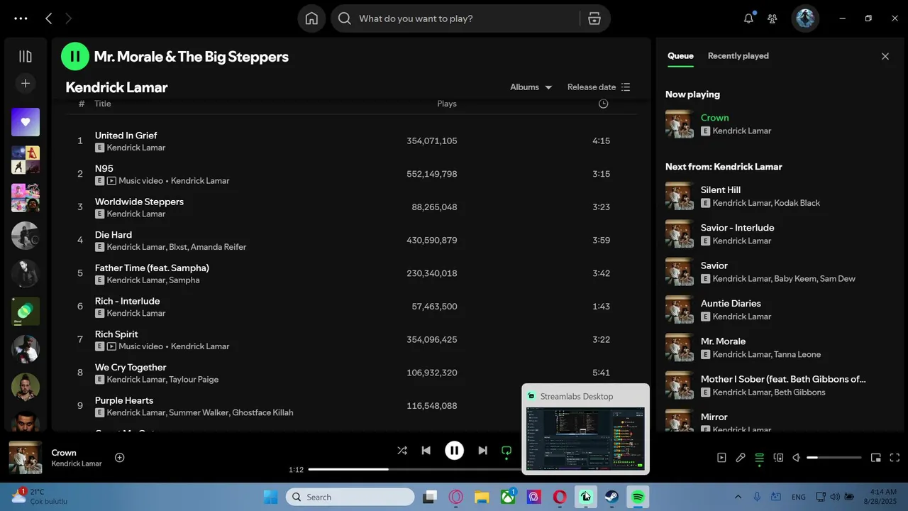Image resolution: width=908 pixels, height=511 pixels.
Task: Show hidden tray icons chevron
Action: [x=738, y=497]
